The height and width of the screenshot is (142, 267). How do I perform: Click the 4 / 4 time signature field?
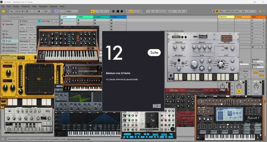coord(32,11)
